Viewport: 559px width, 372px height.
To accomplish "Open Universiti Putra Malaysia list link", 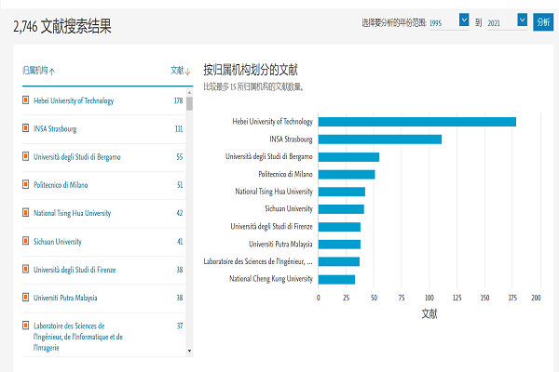I will tap(65, 298).
